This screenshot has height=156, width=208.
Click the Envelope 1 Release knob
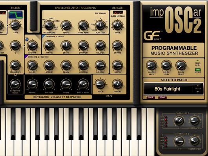pos(100,46)
